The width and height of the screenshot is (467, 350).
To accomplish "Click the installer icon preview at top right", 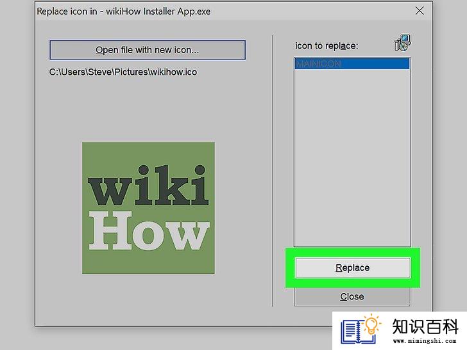I will pos(402,43).
